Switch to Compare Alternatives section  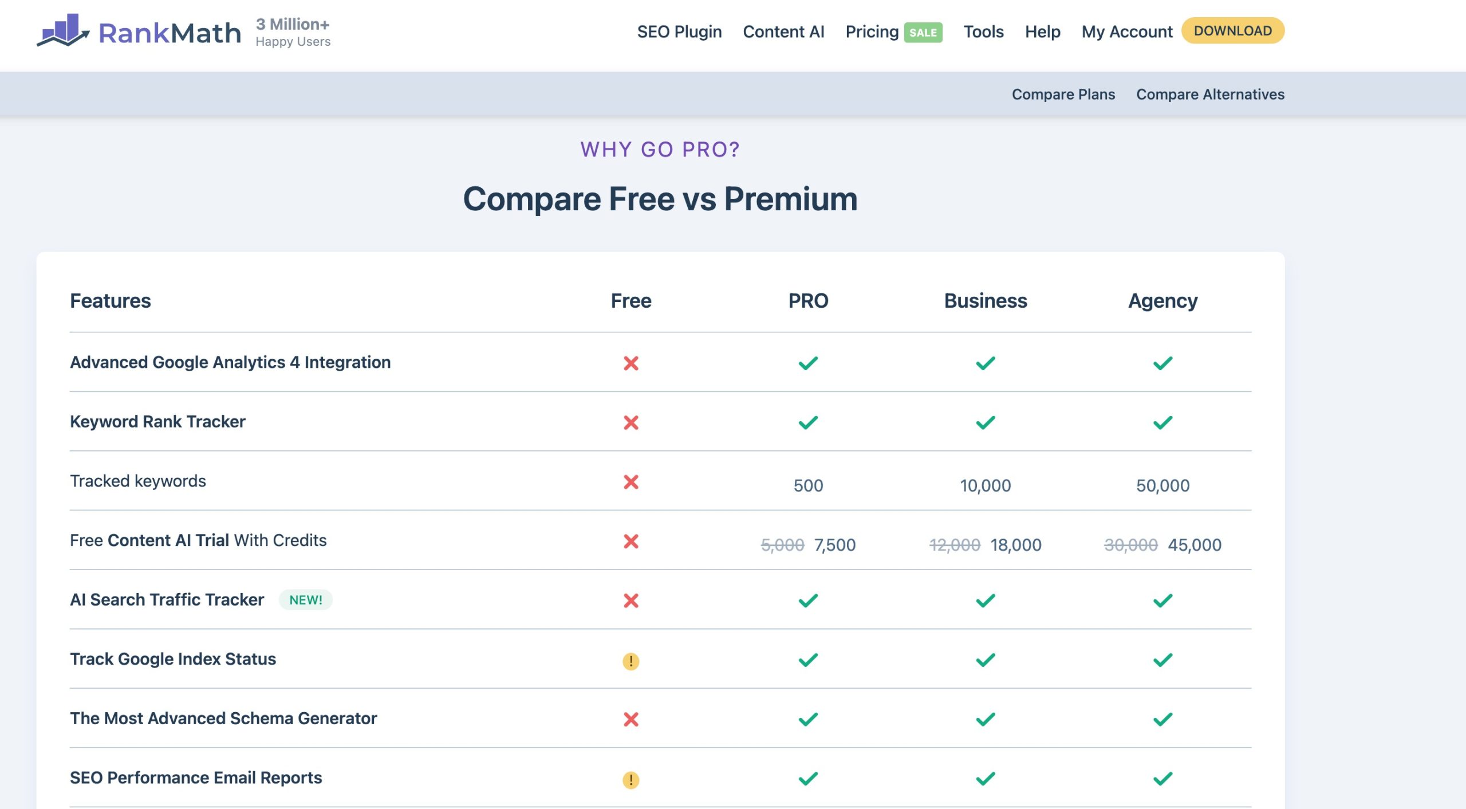[x=1210, y=94]
